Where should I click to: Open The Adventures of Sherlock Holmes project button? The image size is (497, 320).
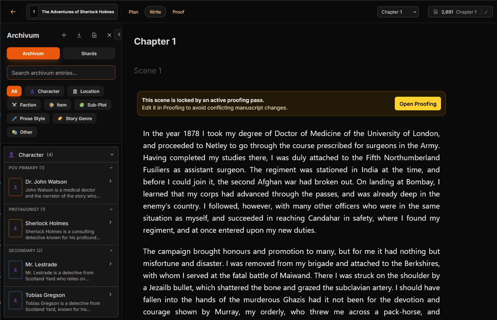pos(72,12)
